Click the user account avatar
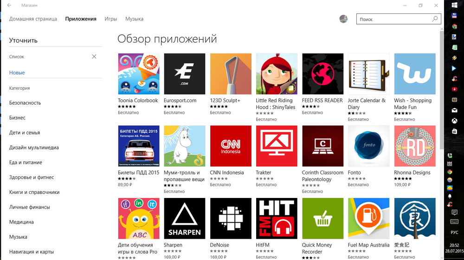The width and height of the screenshot is (464, 260). click(x=343, y=19)
